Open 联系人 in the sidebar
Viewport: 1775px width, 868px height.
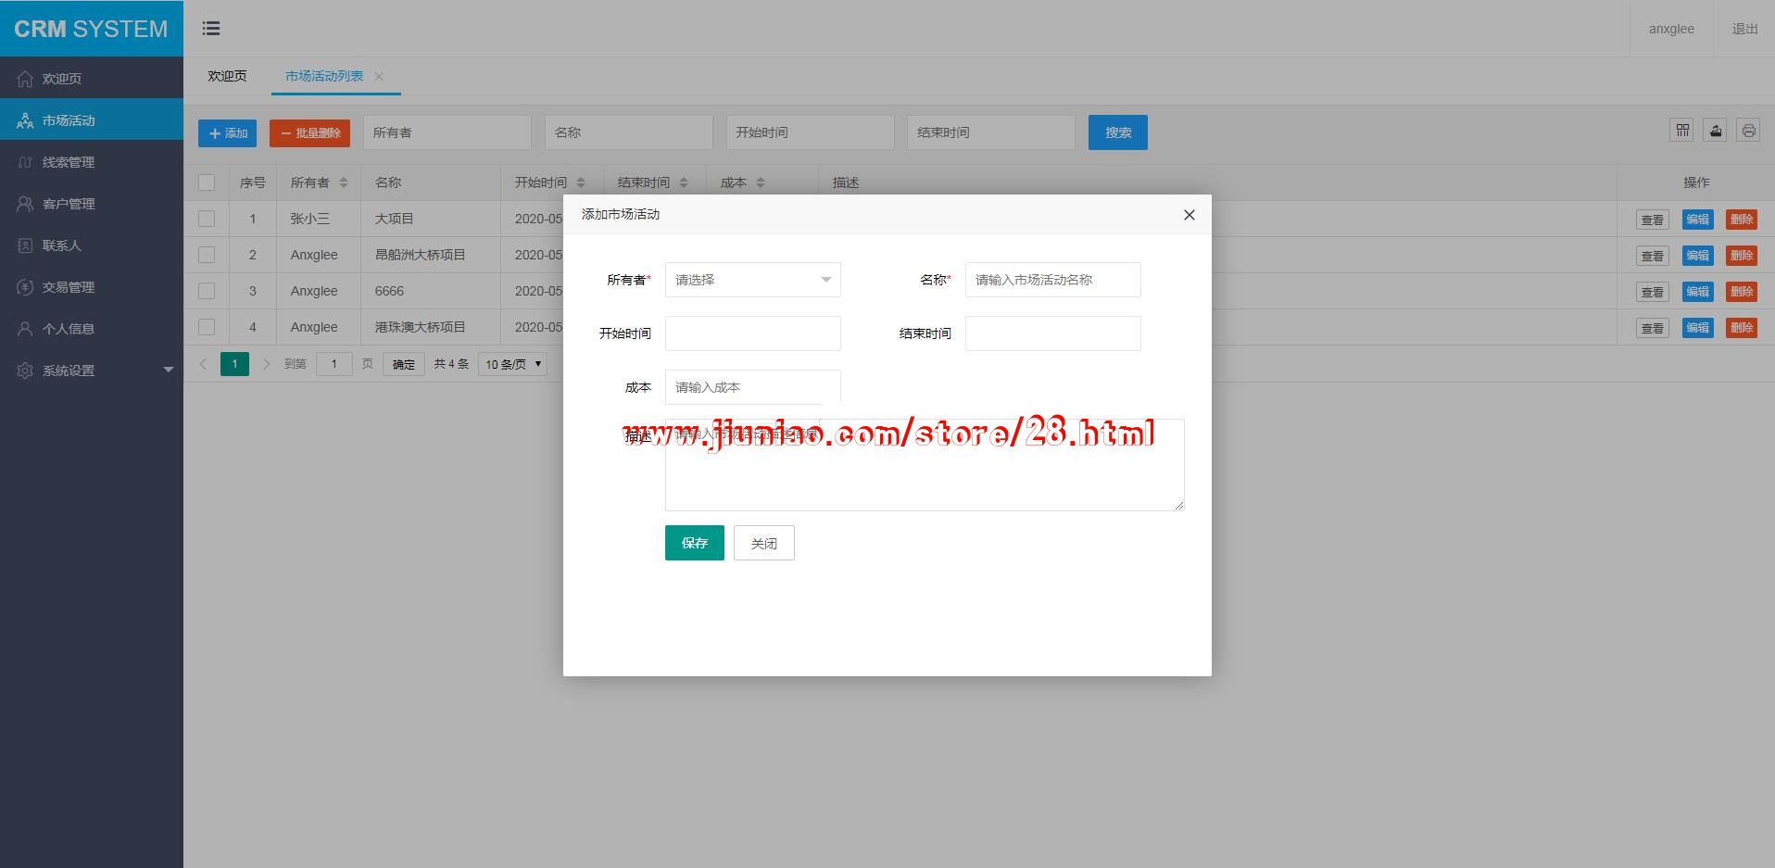pyautogui.click(x=92, y=245)
